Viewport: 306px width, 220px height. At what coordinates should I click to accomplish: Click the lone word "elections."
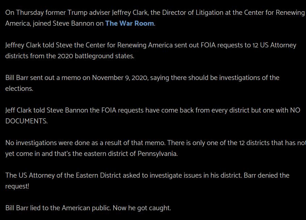[x=19, y=89]
